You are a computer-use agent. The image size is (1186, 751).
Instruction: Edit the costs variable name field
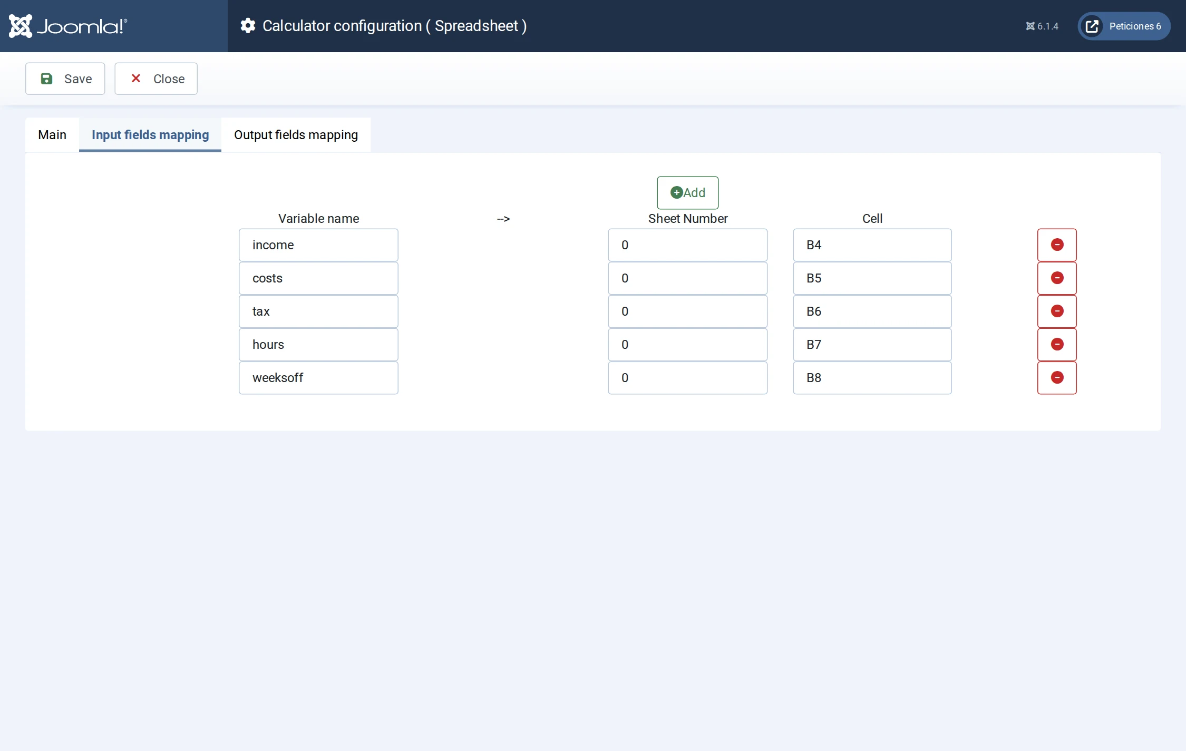(318, 278)
